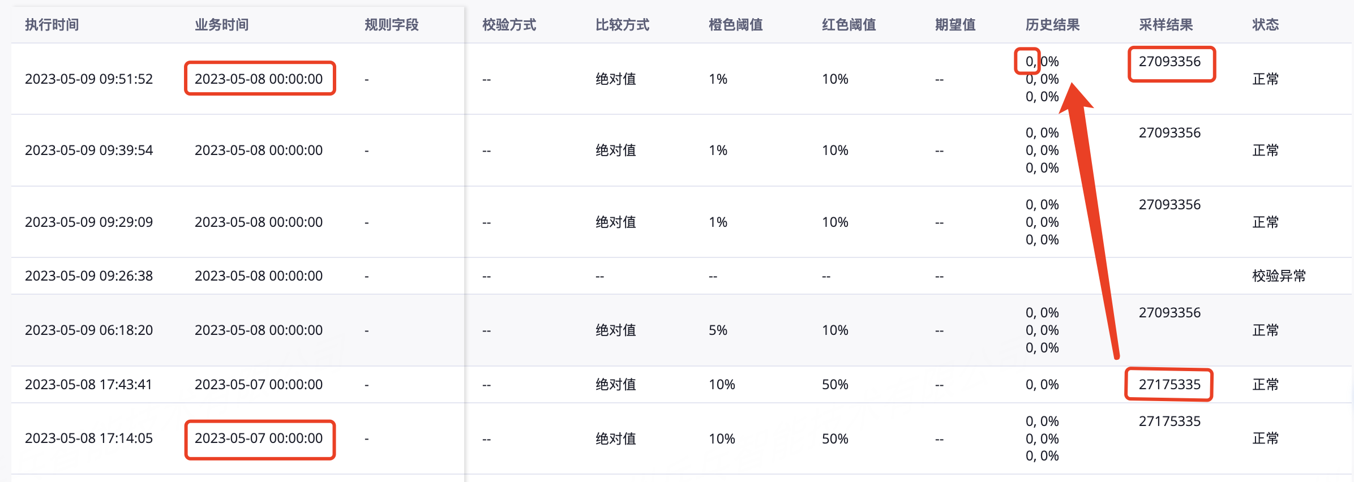Screen dimensions: 1354x482
Task: Click highlighted business time 2023-05-08 00:00:00
Action: [x=259, y=79]
